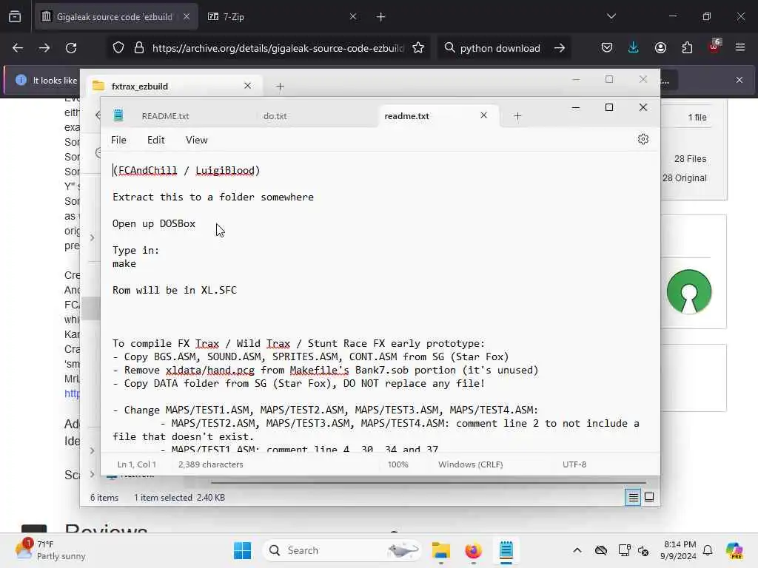Open Firefox from the taskbar
This screenshot has height=568, width=758.
pos(473,550)
